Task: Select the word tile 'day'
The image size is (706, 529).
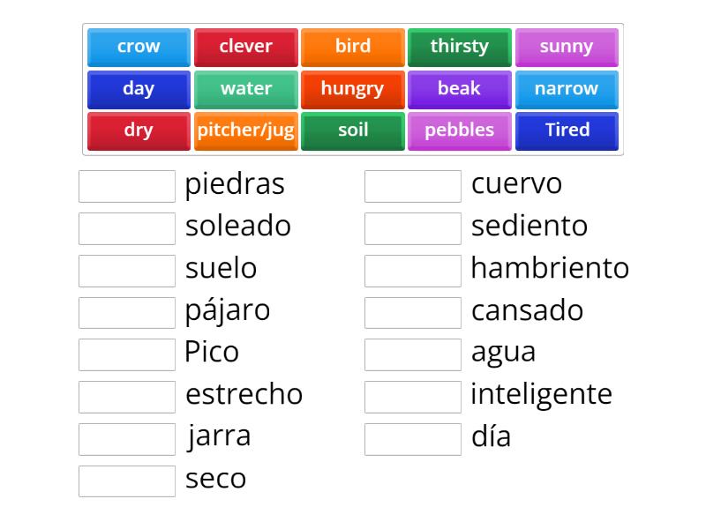Action: pyautogui.click(x=138, y=88)
